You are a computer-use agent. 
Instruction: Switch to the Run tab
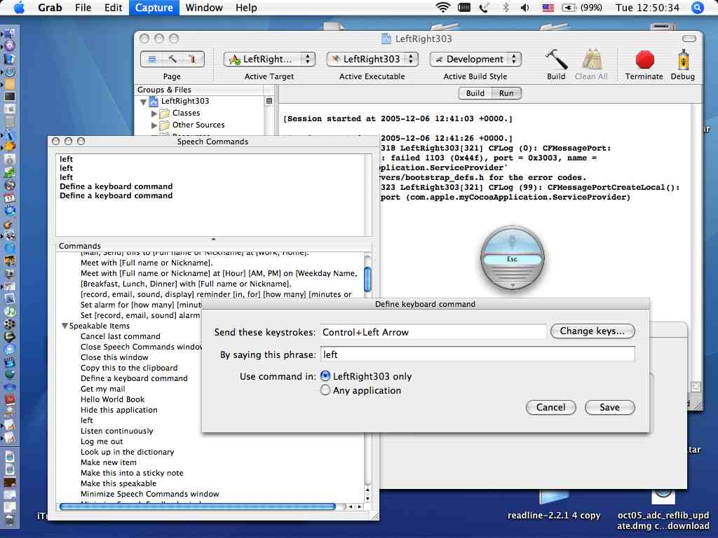(x=506, y=93)
